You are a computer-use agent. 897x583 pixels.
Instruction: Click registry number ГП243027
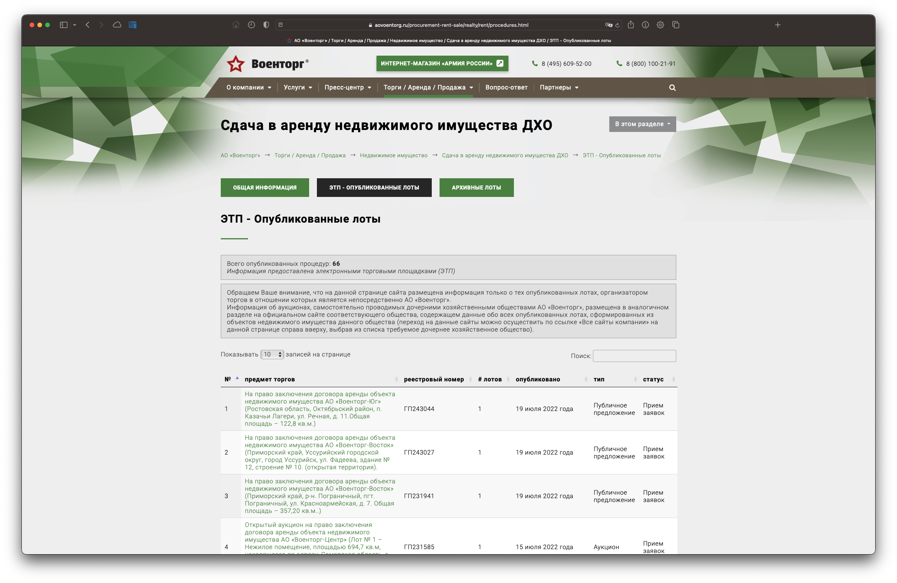(x=419, y=453)
